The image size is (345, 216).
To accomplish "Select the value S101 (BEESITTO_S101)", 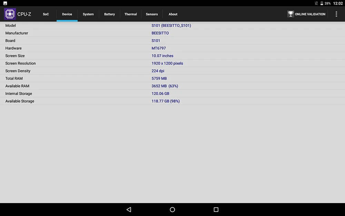I will [x=171, y=26].
